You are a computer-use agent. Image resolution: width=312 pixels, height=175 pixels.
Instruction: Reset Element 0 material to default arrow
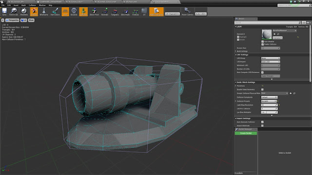298,37
